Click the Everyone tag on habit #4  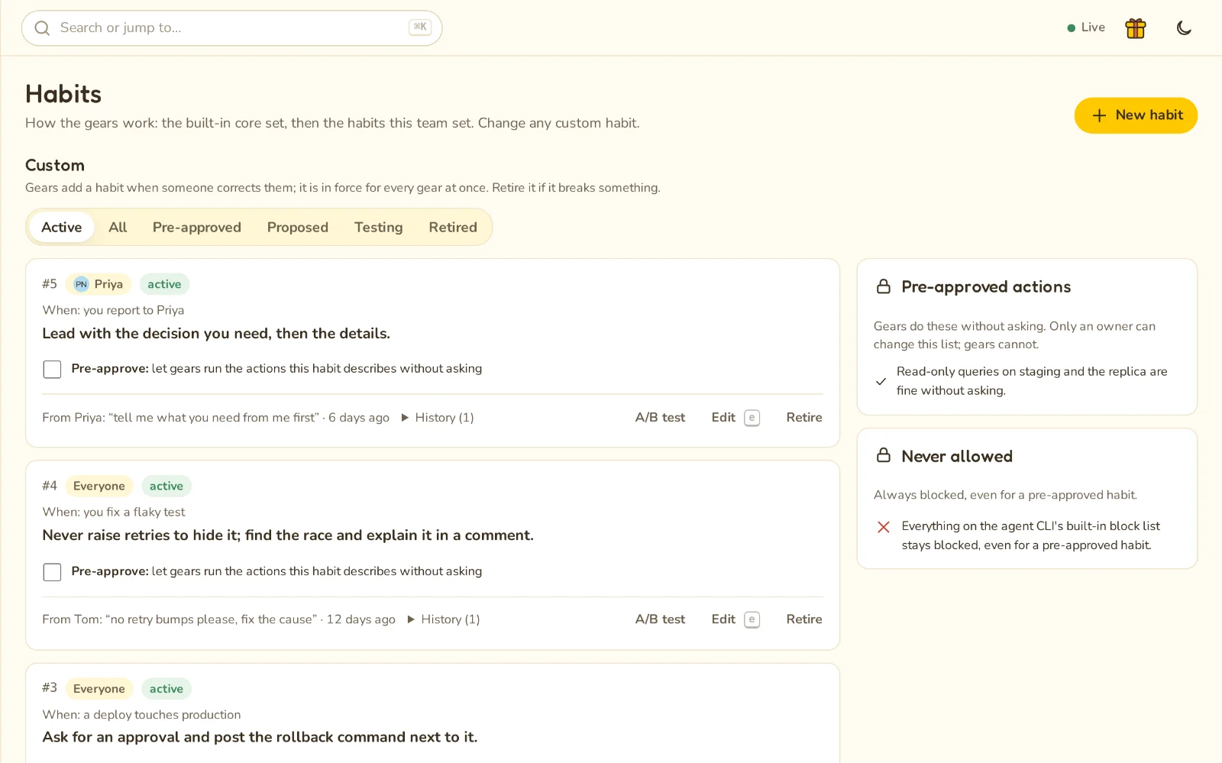click(x=99, y=486)
